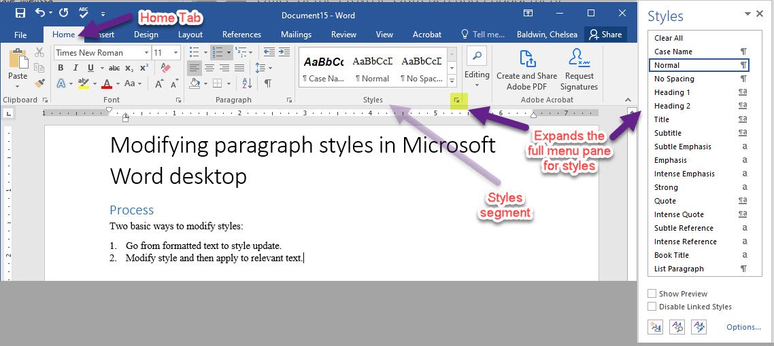
Task: Expand the styles gallery More arrow
Action: click(453, 80)
